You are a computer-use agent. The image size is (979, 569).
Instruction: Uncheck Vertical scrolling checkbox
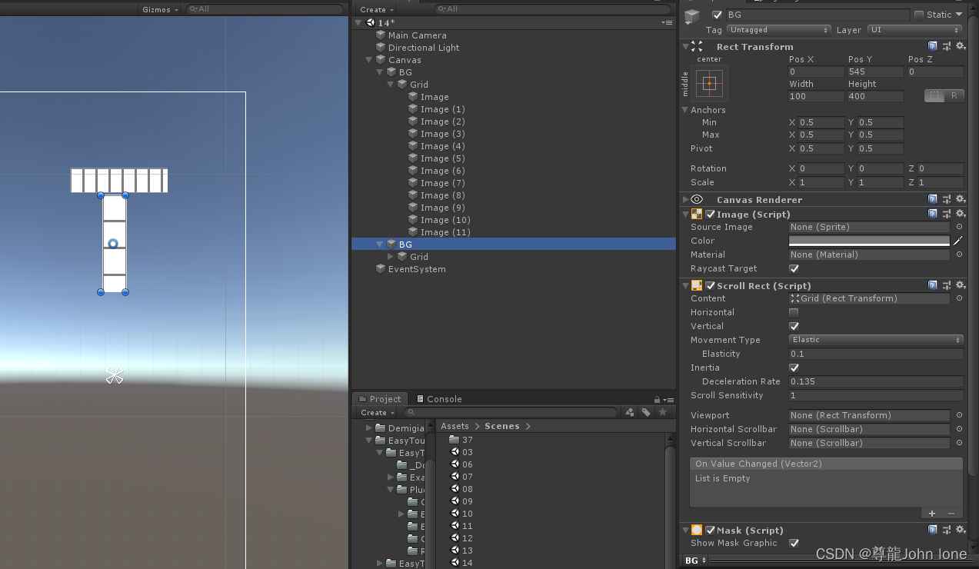tap(794, 326)
